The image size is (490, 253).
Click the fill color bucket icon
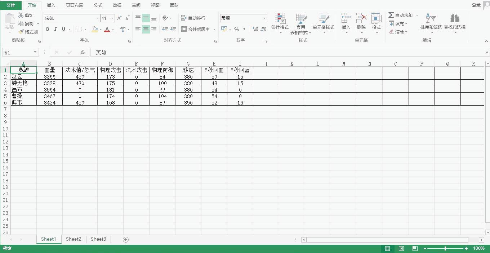coord(95,29)
